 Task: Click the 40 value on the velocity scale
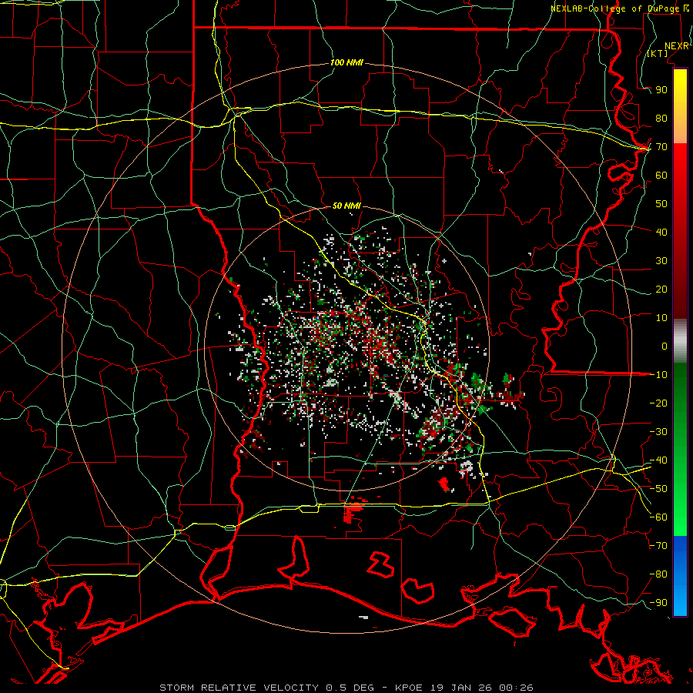[661, 232]
